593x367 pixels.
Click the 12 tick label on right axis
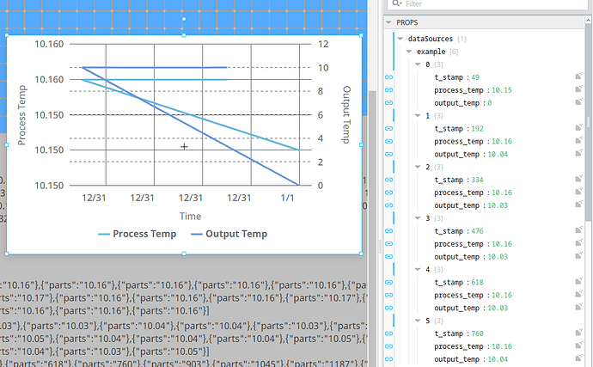(x=323, y=45)
